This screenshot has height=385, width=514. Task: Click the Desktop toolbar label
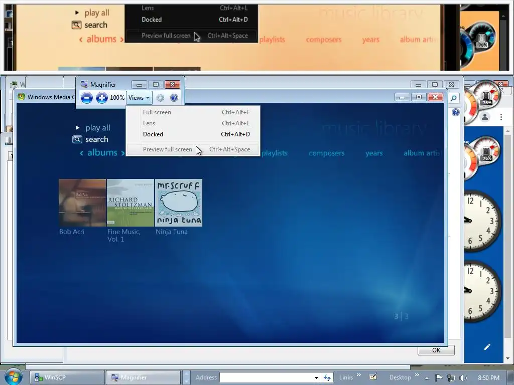tap(400, 377)
